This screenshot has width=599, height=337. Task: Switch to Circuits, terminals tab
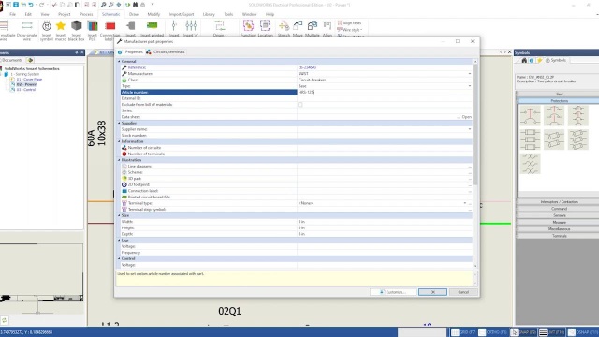(x=166, y=52)
